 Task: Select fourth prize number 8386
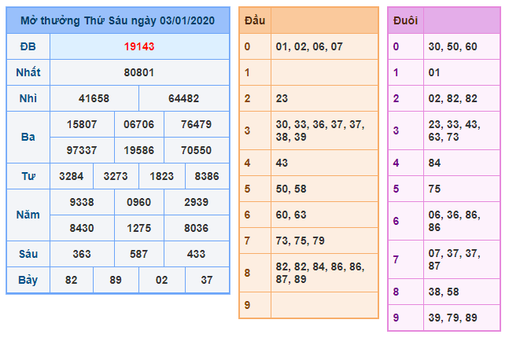207,176
